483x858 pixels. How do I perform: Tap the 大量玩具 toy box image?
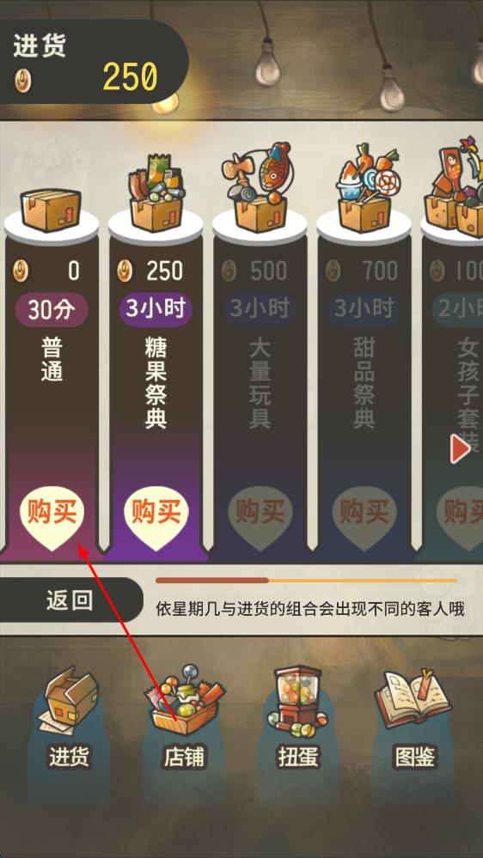coord(260,187)
